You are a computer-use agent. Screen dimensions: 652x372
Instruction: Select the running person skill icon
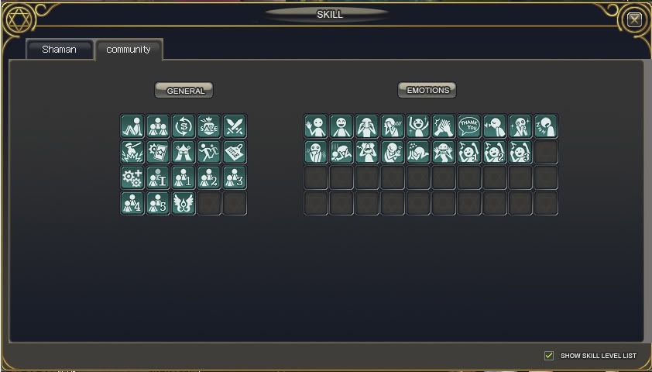click(209, 152)
